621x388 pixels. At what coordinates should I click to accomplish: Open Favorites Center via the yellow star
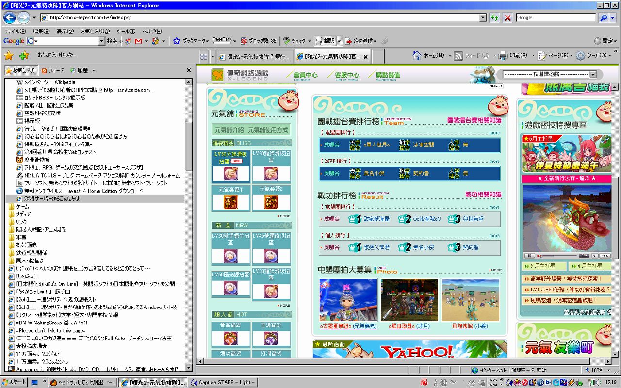click(x=9, y=55)
